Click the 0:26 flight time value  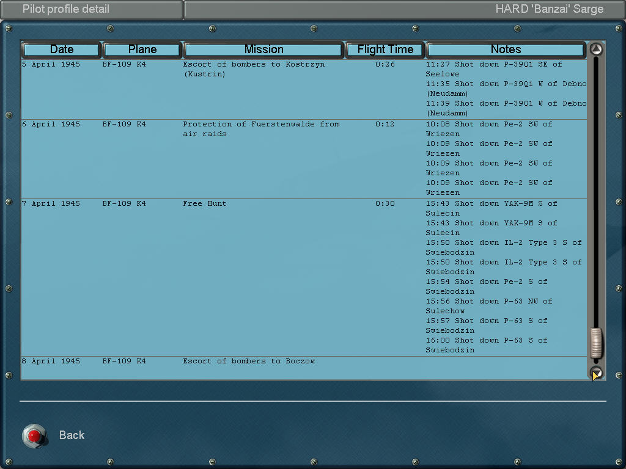coord(385,64)
